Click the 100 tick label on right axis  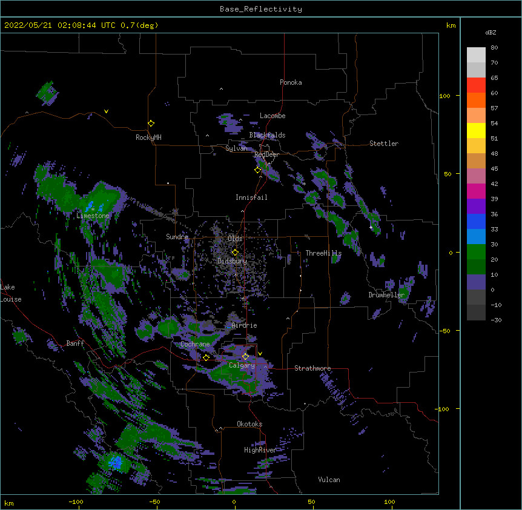444,96
